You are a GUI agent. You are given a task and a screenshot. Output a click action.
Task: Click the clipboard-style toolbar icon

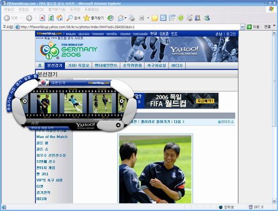172,18
